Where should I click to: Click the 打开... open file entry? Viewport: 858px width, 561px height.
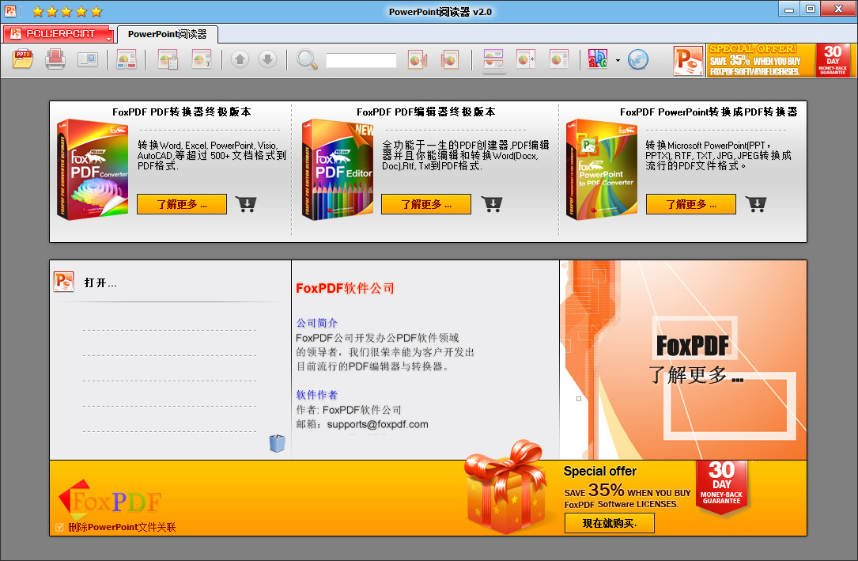(100, 283)
